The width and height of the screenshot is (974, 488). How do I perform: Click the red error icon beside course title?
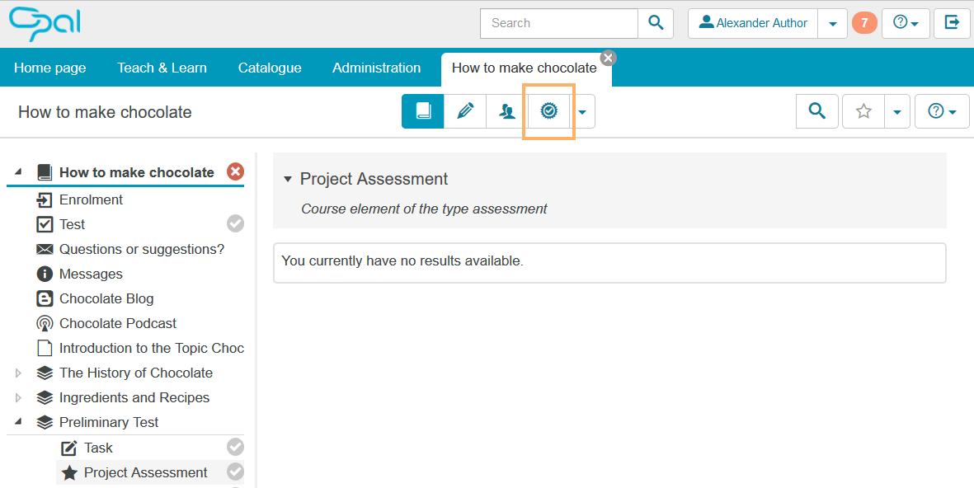point(236,171)
